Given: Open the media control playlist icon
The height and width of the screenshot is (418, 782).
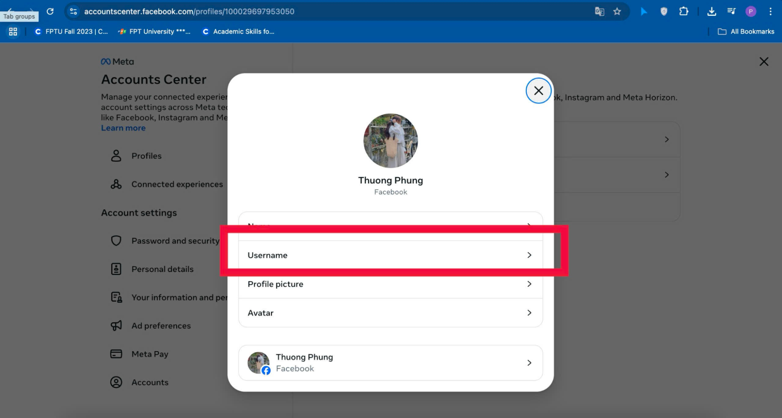Looking at the screenshot, I should click(x=731, y=11).
